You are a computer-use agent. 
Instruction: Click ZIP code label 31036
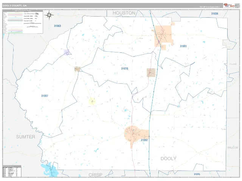[215, 14]
